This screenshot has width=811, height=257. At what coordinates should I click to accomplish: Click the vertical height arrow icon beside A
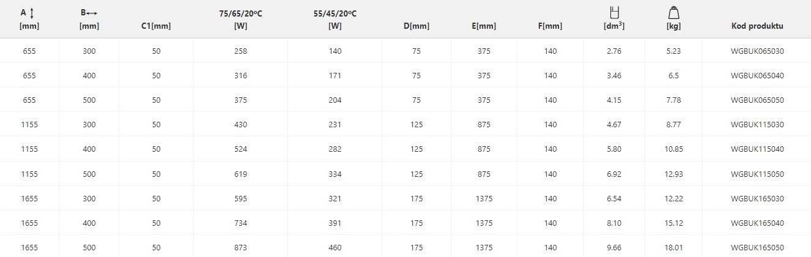(x=32, y=12)
